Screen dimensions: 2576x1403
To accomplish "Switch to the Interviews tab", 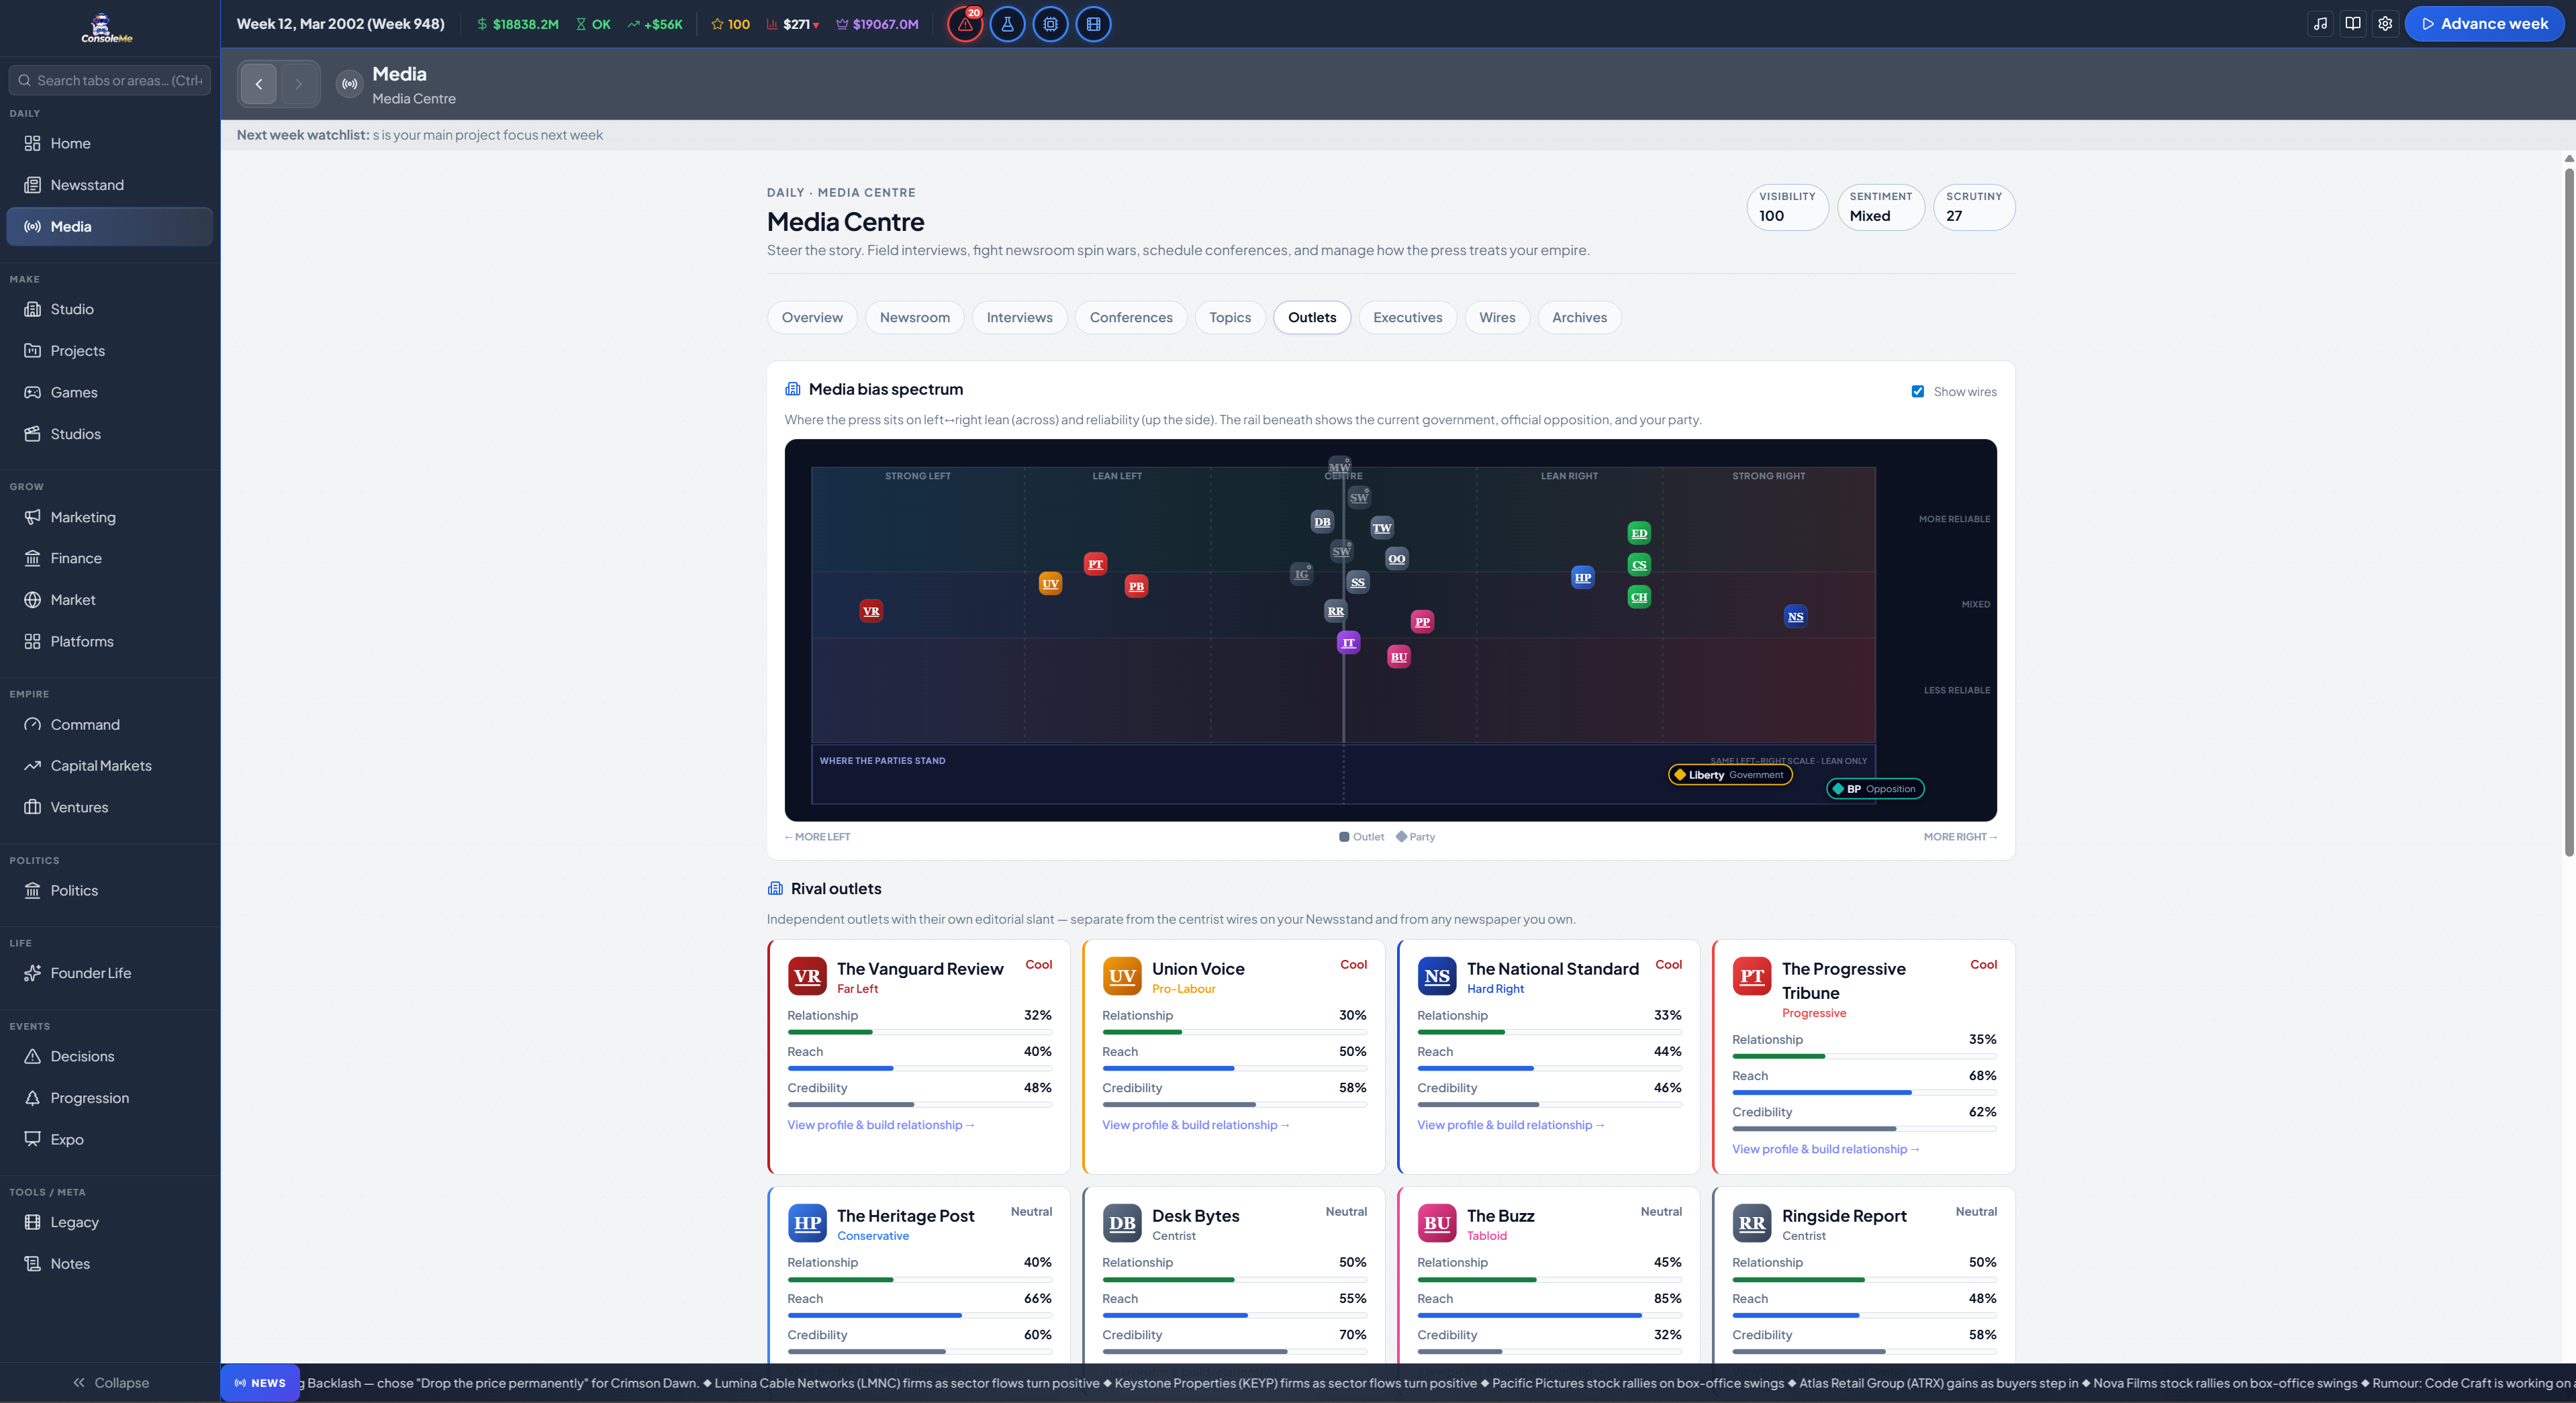I will click(1019, 317).
